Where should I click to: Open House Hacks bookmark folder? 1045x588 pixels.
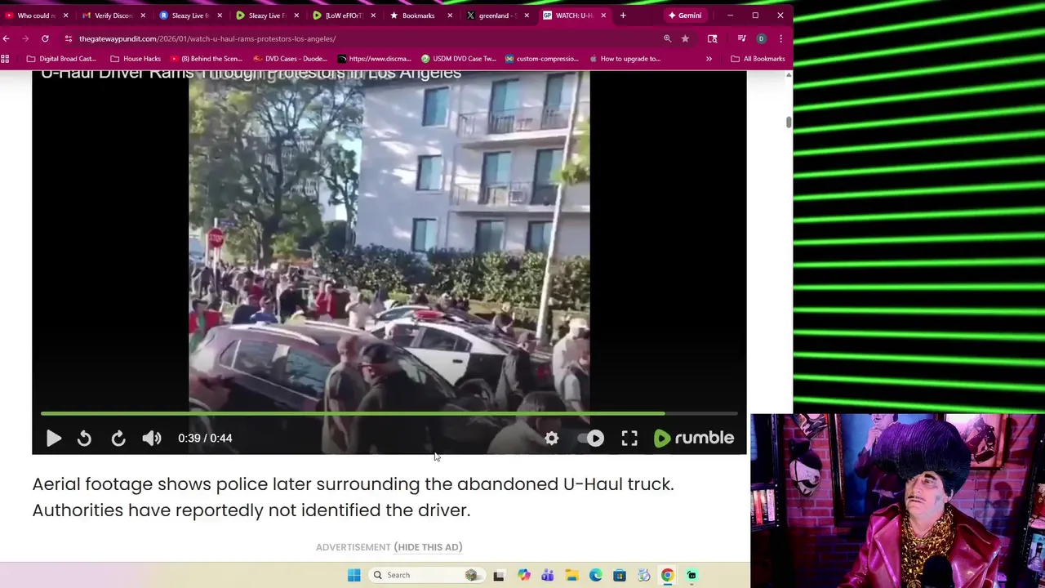point(136,59)
